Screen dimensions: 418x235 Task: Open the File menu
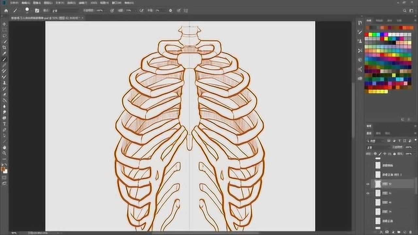[x=14, y=3]
